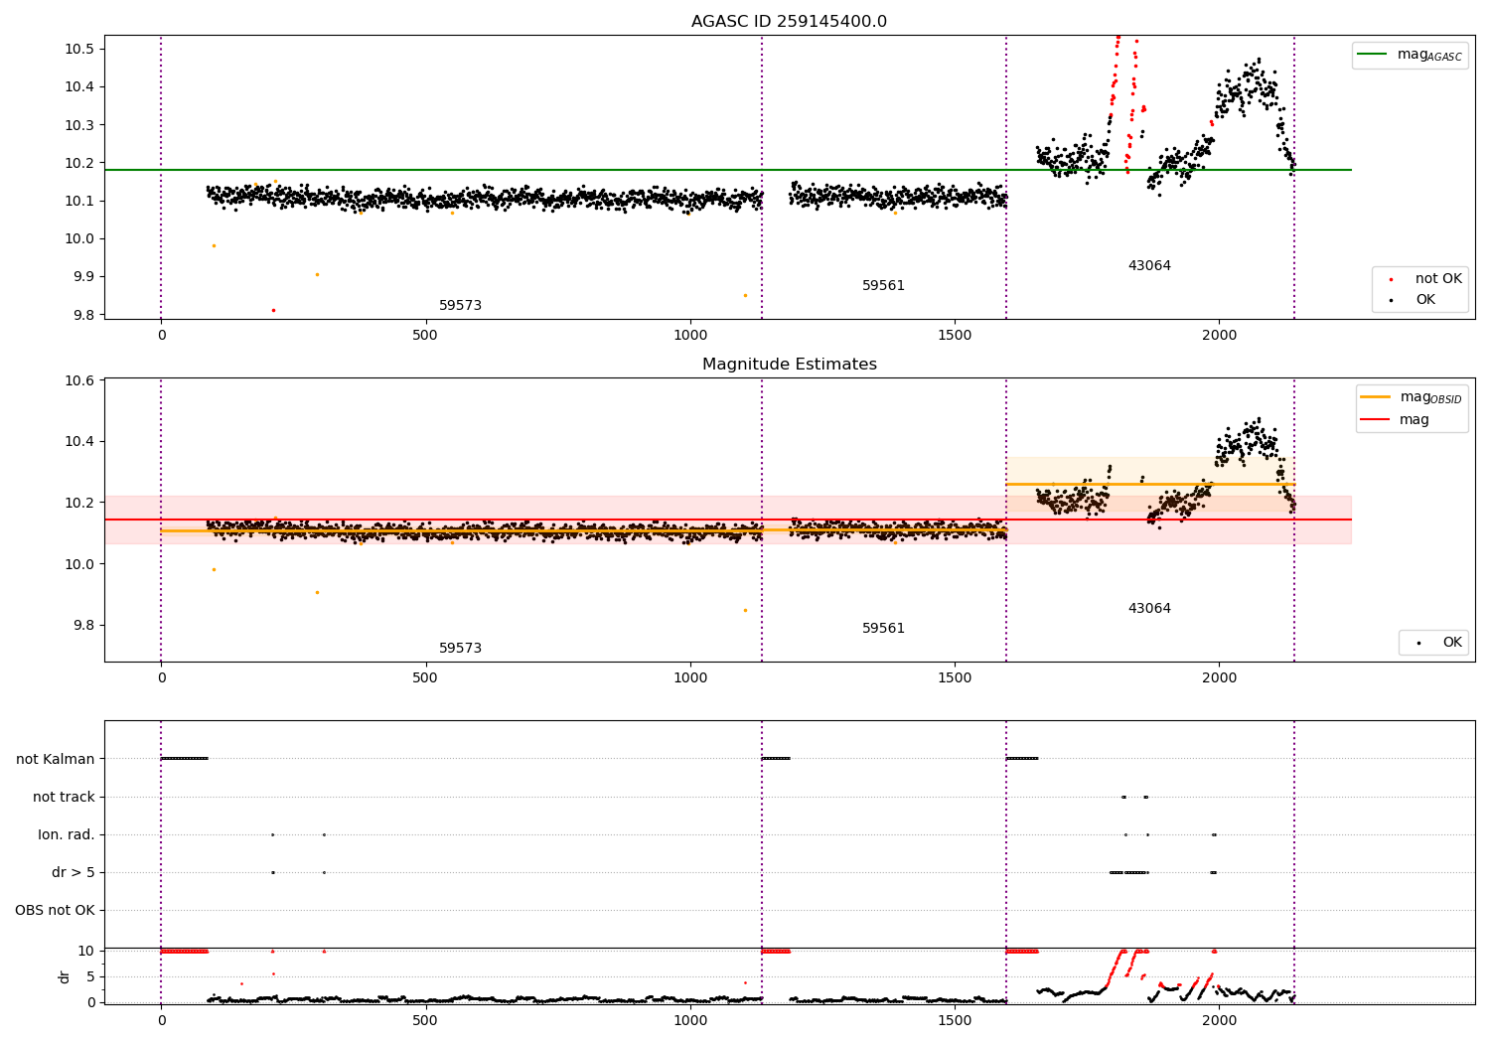Click the 10.6 y-axis tick label
The height and width of the screenshot is (1043, 1490).
79,381
